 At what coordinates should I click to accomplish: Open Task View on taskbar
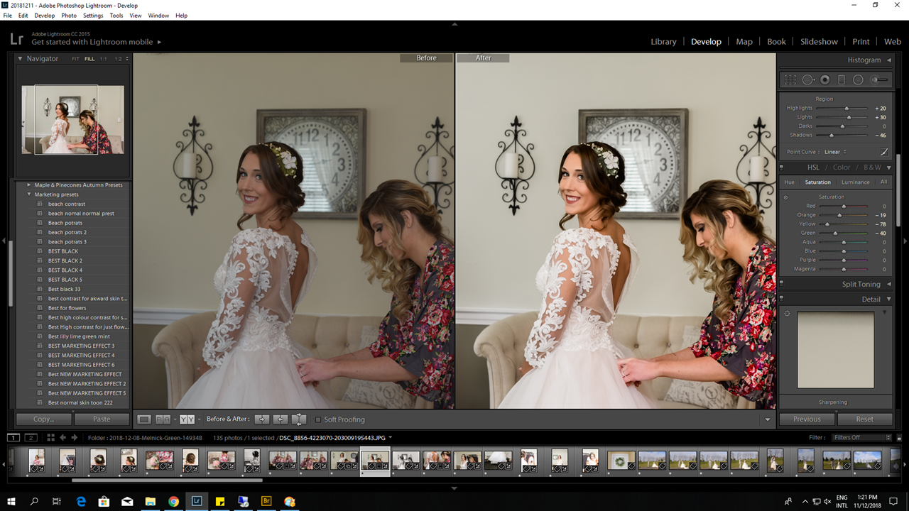coord(57,501)
